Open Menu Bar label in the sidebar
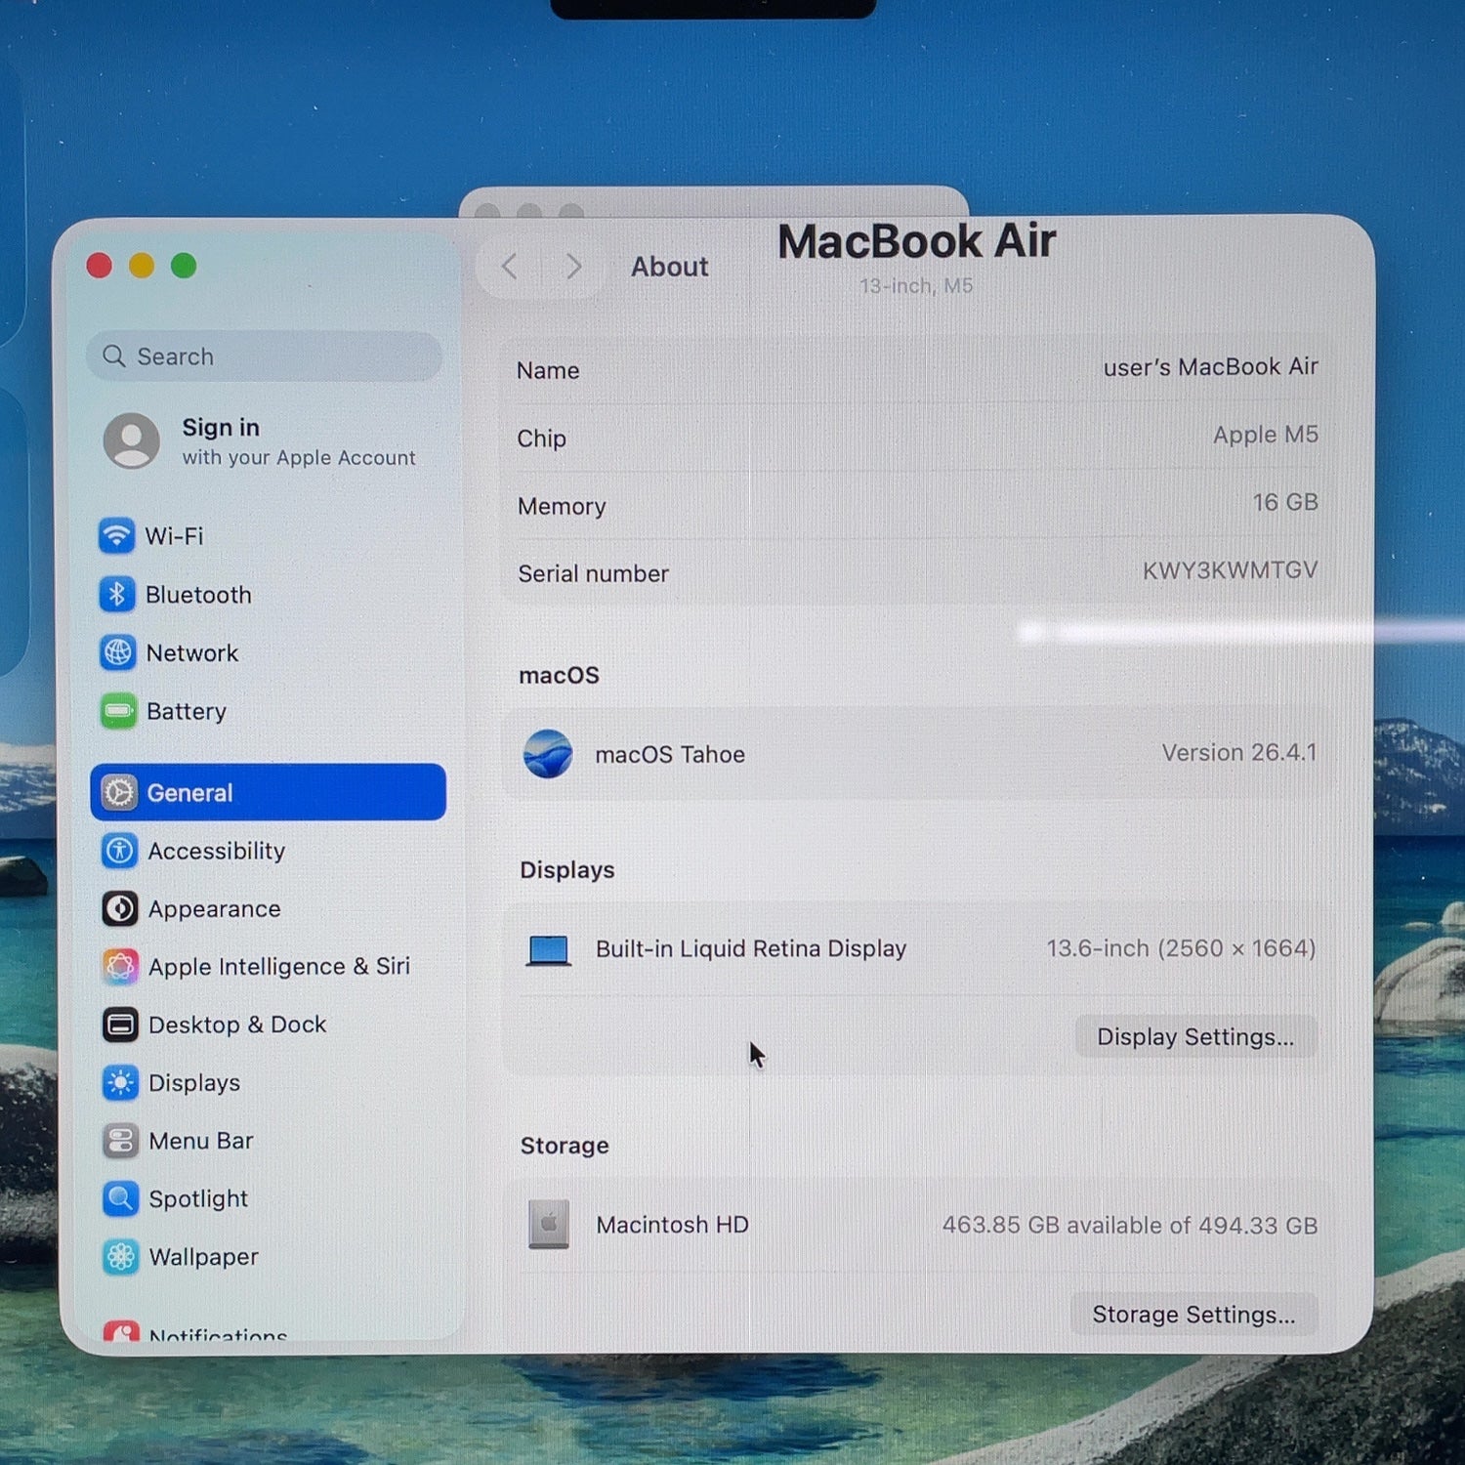This screenshot has height=1465, width=1465. 201,1141
